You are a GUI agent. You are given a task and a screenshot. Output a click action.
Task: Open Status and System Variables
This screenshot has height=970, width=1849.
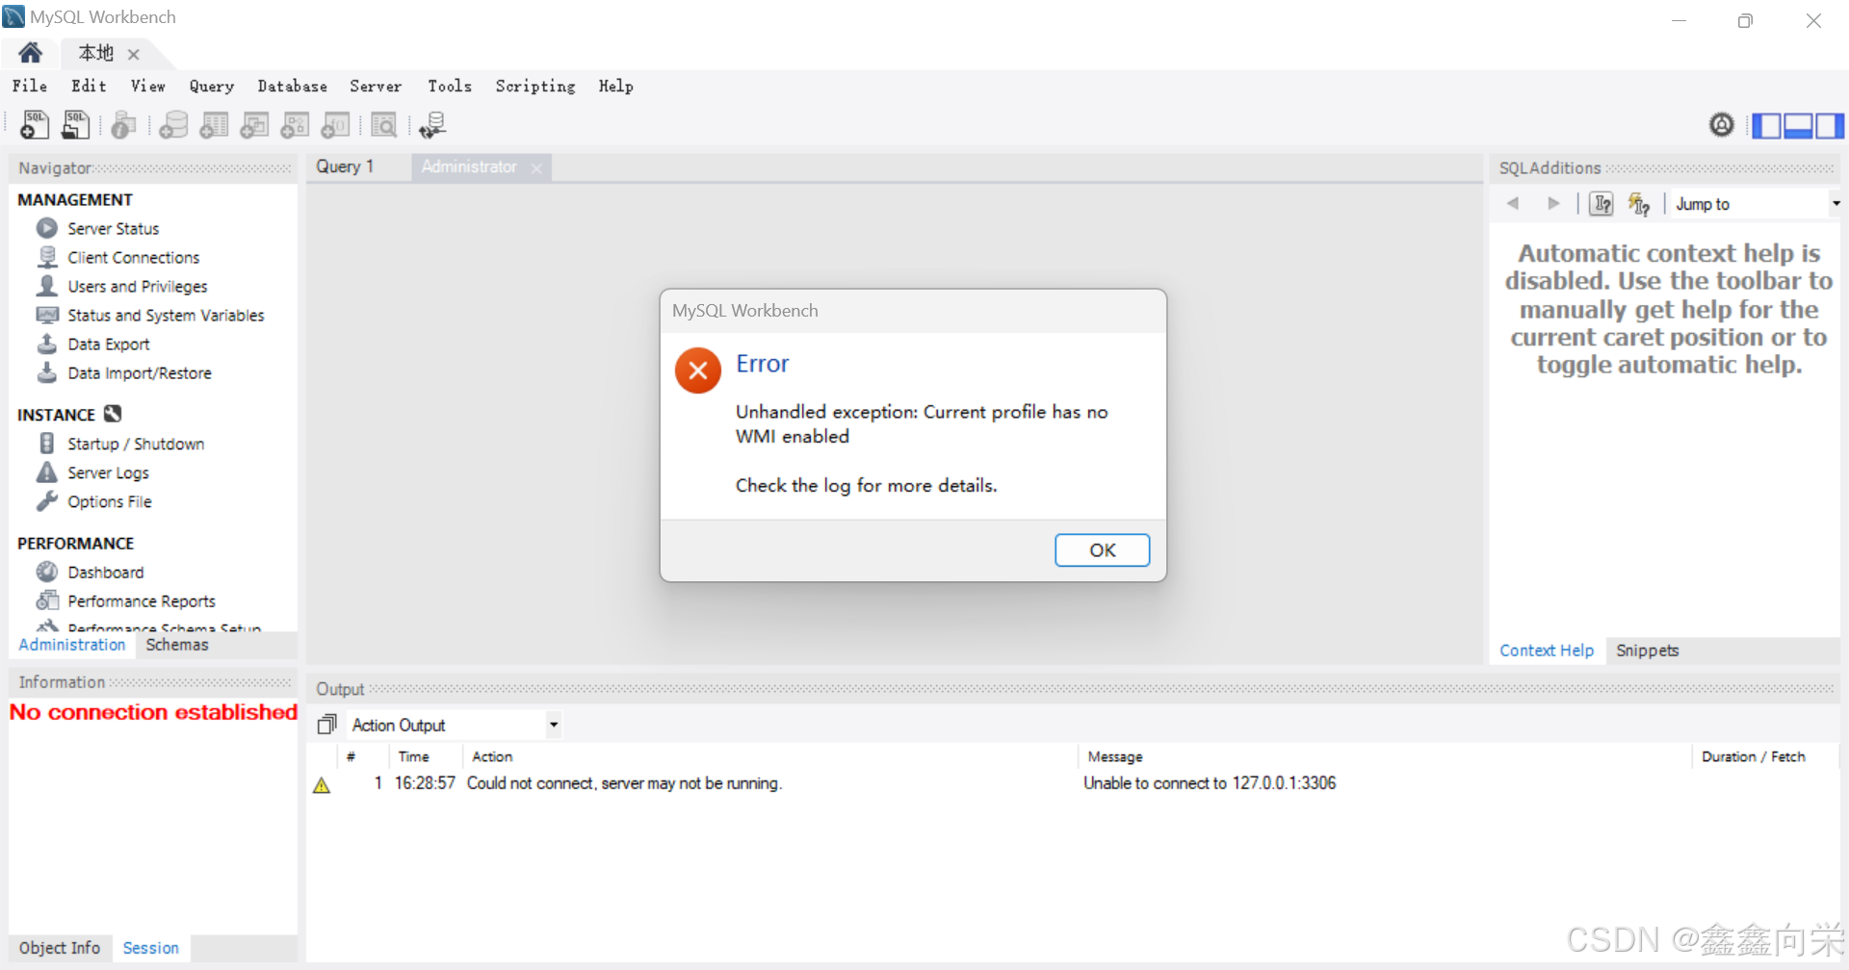(166, 316)
